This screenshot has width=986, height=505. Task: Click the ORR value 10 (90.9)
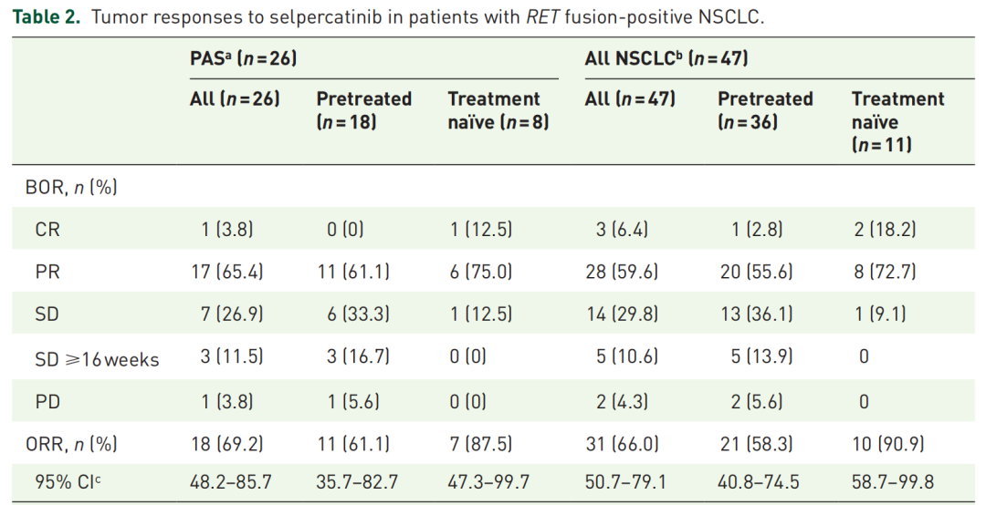tap(891, 444)
